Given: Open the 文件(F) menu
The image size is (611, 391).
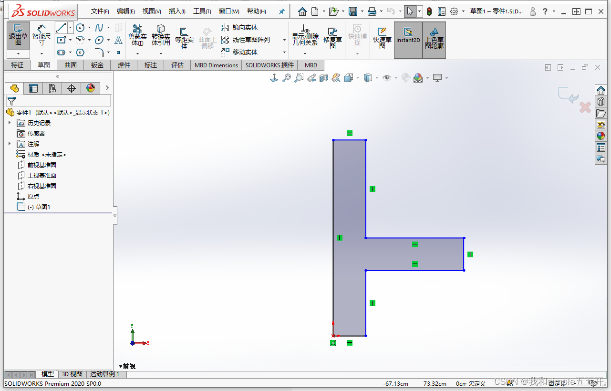Looking at the screenshot, I should coord(100,11).
